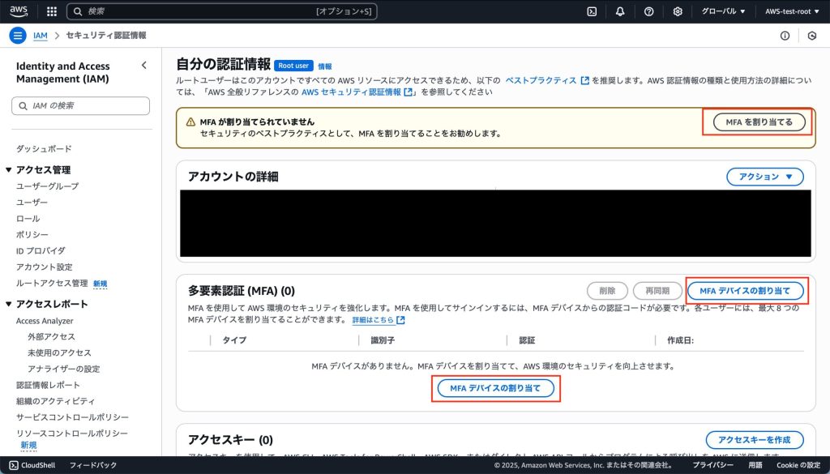This screenshot has height=474, width=830.
Task: Open the info panel circle icon
Action: [x=785, y=36]
